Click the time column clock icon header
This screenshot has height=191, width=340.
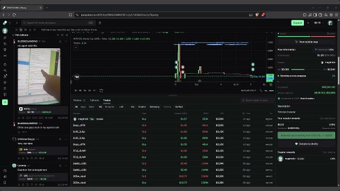[243, 113]
